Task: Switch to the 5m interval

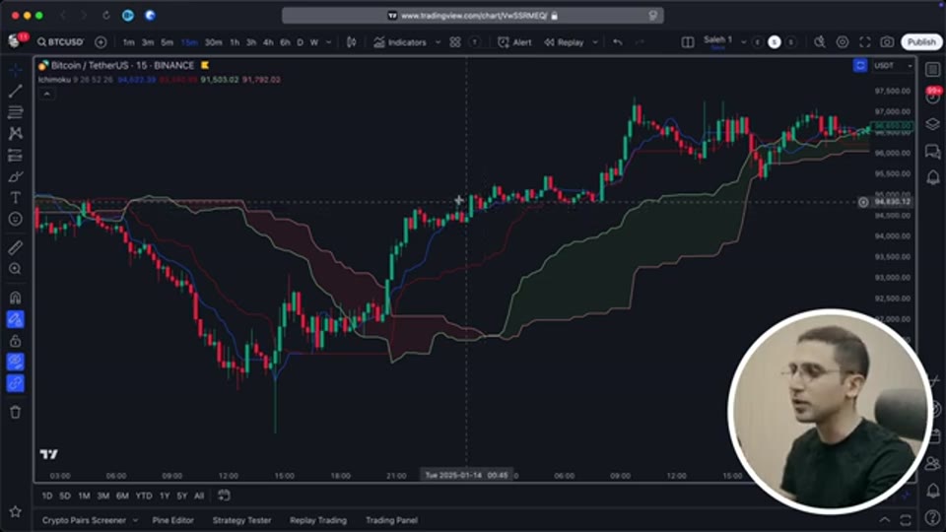Action: (x=168, y=42)
